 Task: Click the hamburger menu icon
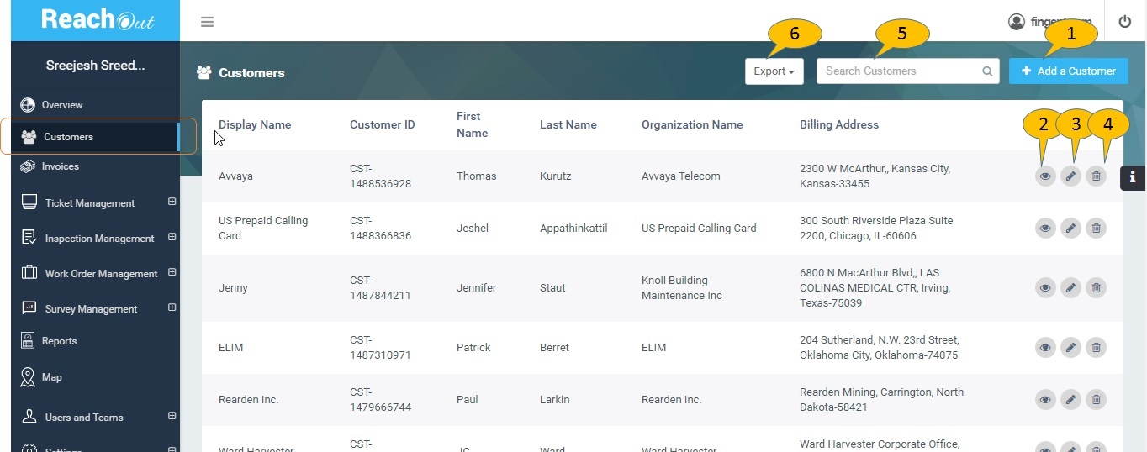[207, 22]
